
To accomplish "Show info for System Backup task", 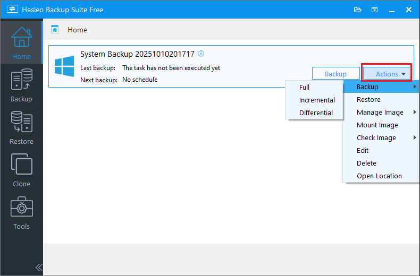I will point(201,54).
